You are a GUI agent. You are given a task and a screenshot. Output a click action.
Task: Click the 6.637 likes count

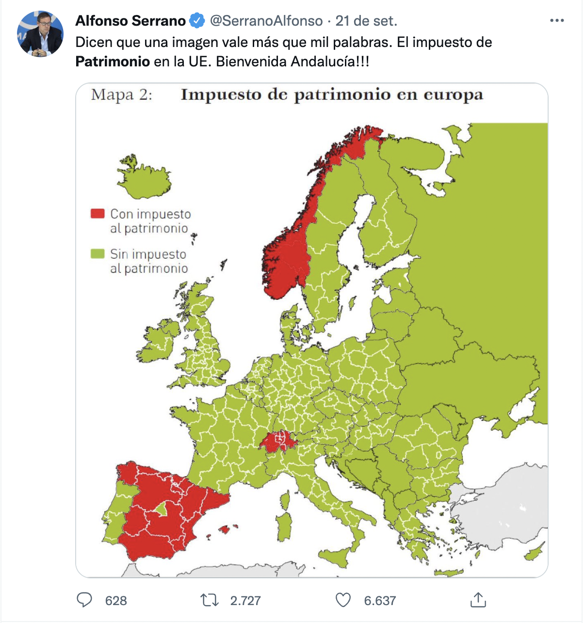click(380, 601)
